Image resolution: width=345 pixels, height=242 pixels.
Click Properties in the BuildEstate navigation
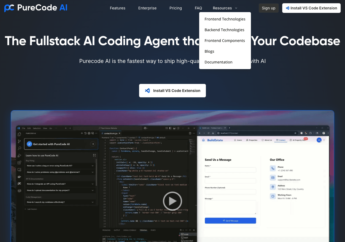coord(251,140)
